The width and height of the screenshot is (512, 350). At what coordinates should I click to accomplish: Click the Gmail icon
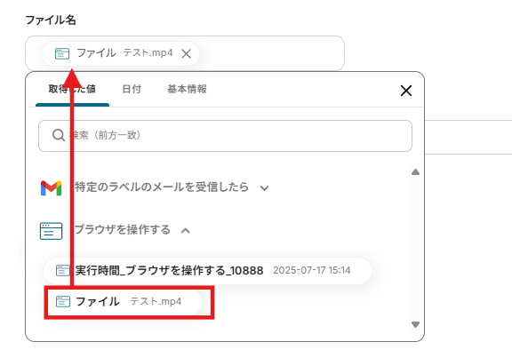(51, 188)
